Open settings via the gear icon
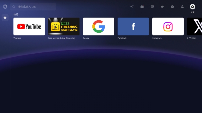 pos(193,7)
